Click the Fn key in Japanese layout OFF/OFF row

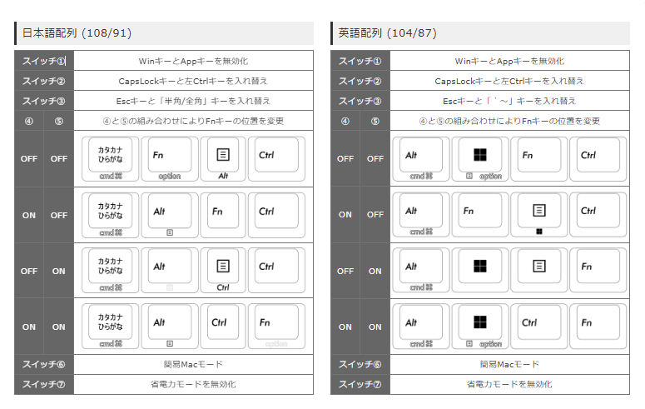170,159
